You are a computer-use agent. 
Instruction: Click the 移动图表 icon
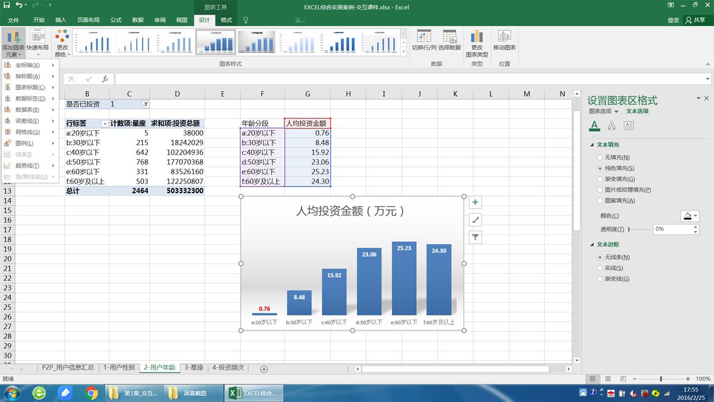[504, 40]
